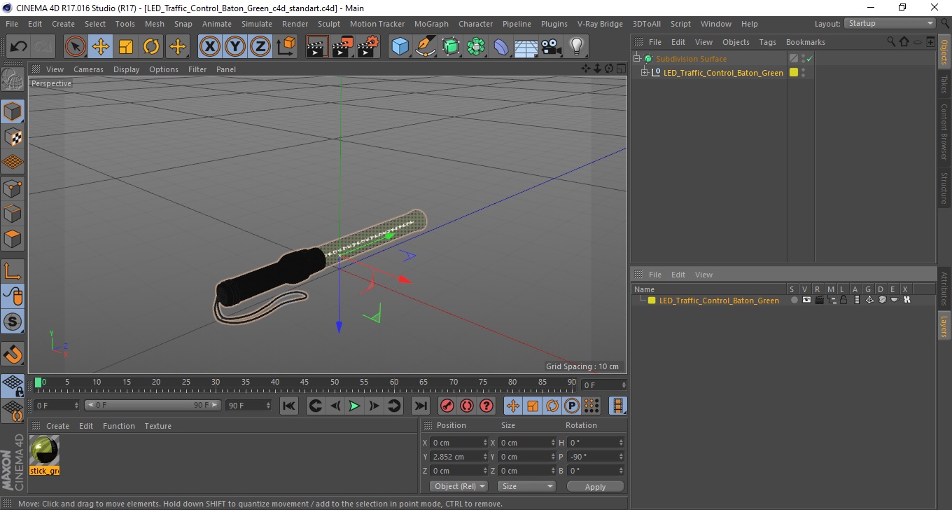Switch to Texture mode in left sidebar
The height and width of the screenshot is (510, 952).
point(13,137)
